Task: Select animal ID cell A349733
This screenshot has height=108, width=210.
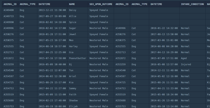Action: point(9,16)
